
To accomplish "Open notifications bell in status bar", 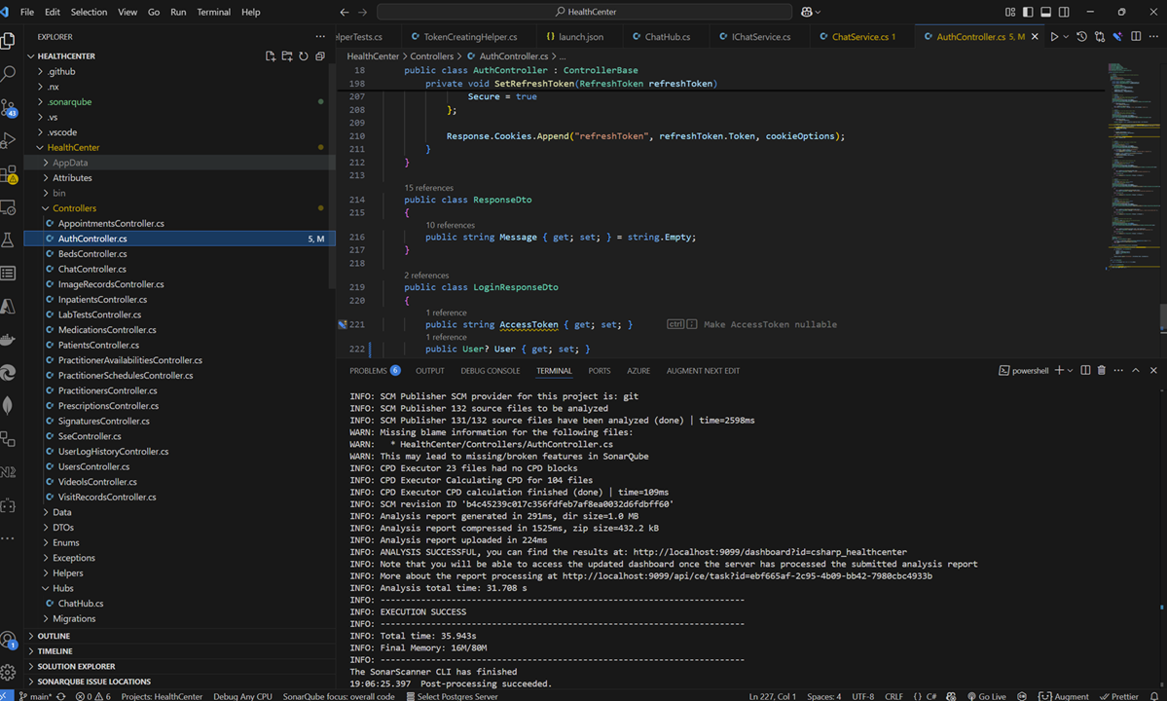I will [1154, 696].
